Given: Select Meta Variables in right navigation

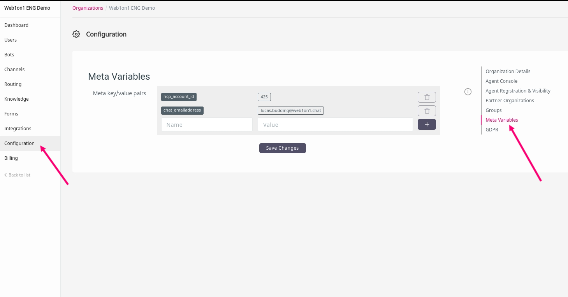Looking at the screenshot, I should pyautogui.click(x=502, y=120).
